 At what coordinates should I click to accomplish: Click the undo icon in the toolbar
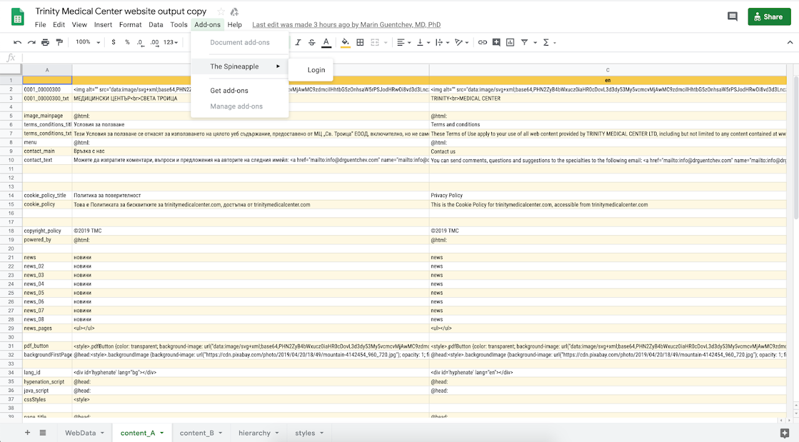click(17, 42)
